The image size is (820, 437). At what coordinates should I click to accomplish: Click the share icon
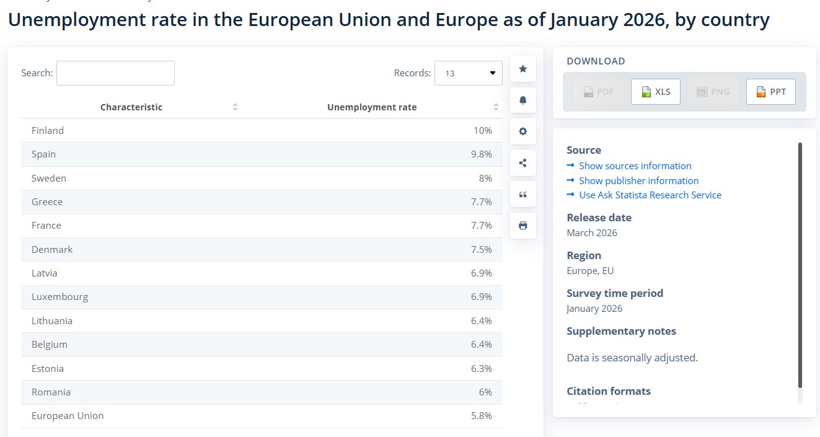coord(522,163)
